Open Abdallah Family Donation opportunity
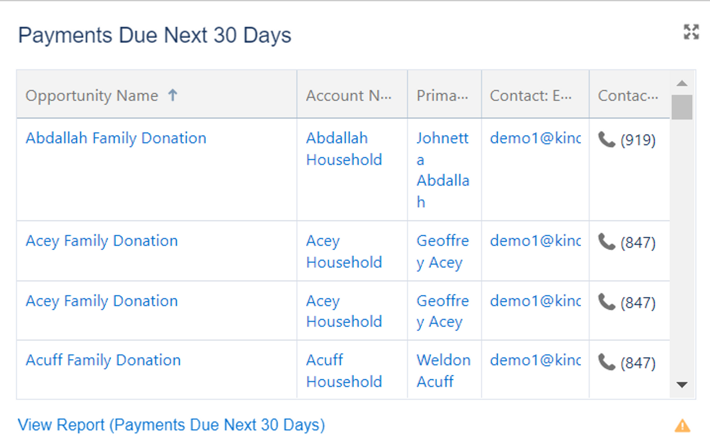This screenshot has height=442, width=710. click(x=116, y=138)
